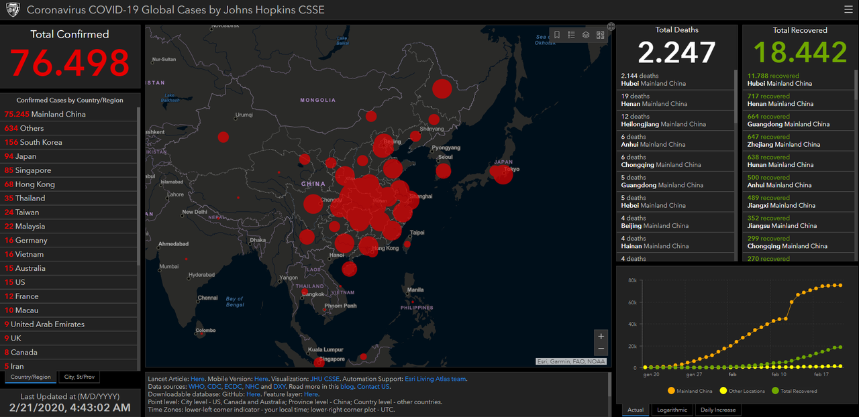The width and height of the screenshot is (859, 417).
Task: Click the red circle over Singapore
Action: tap(319, 363)
